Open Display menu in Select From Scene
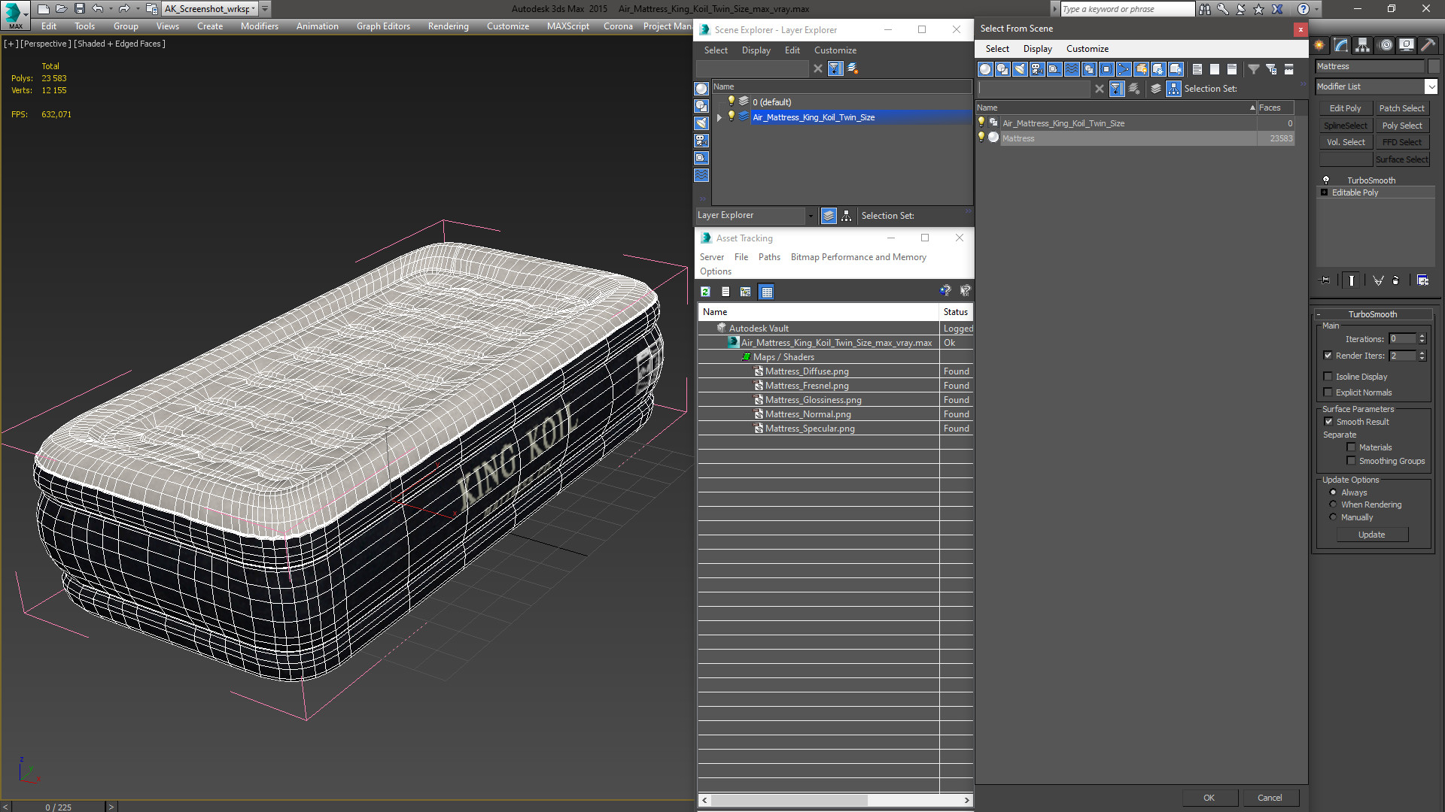1445x812 pixels. (x=1037, y=49)
